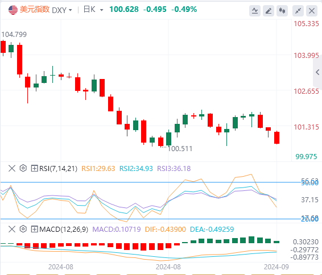Click the 104.799 high price label
This screenshot has width=322, height=275.
(14, 35)
